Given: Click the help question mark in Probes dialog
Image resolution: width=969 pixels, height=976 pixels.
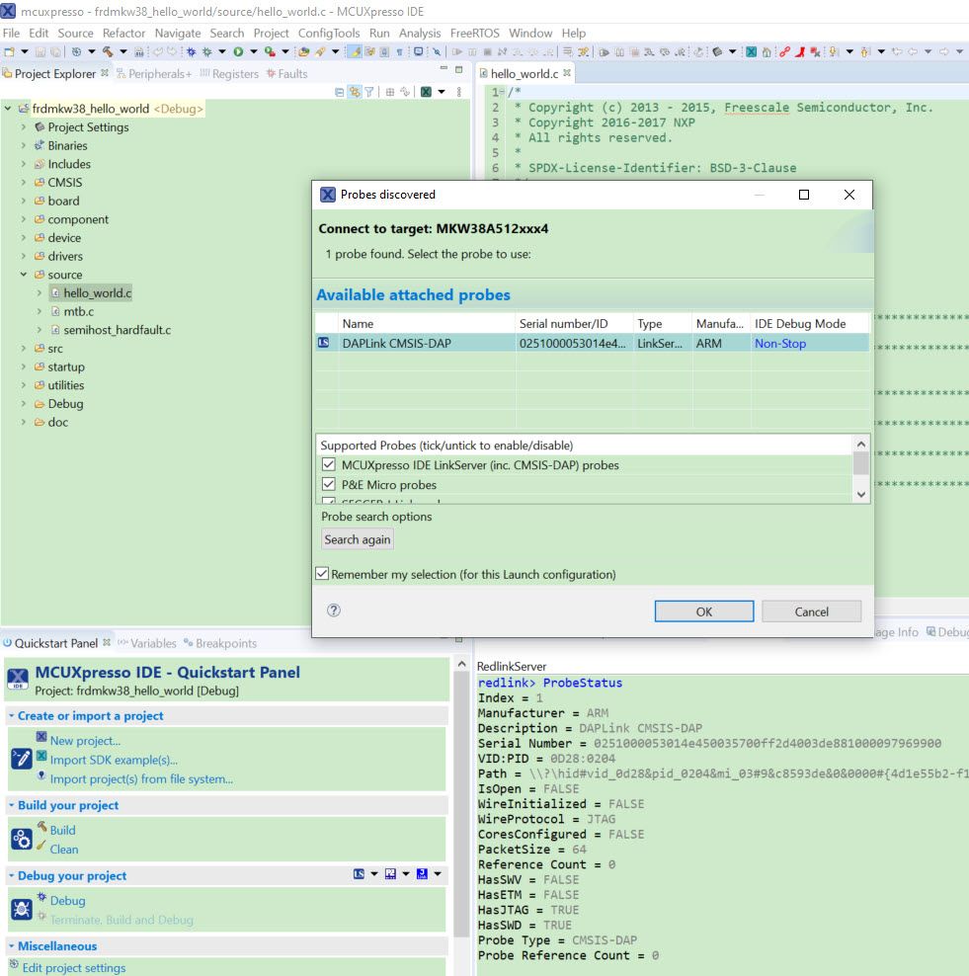Looking at the screenshot, I should pos(334,610).
